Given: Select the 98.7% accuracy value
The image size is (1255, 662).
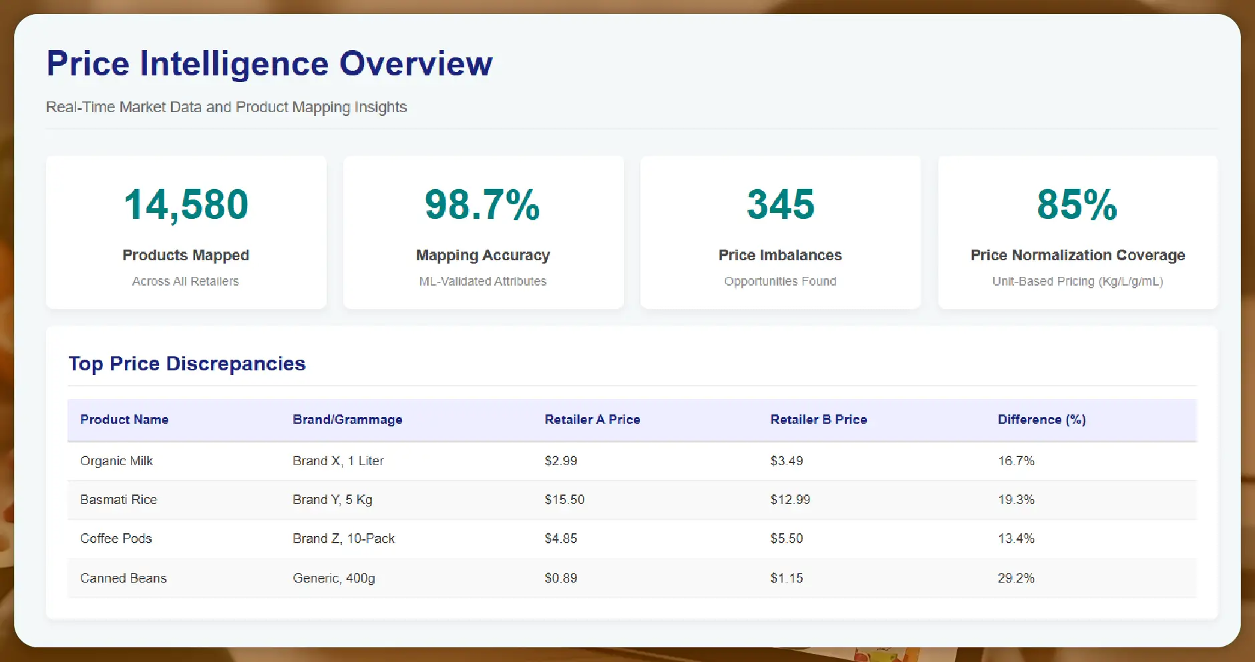Looking at the screenshot, I should click(x=482, y=204).
